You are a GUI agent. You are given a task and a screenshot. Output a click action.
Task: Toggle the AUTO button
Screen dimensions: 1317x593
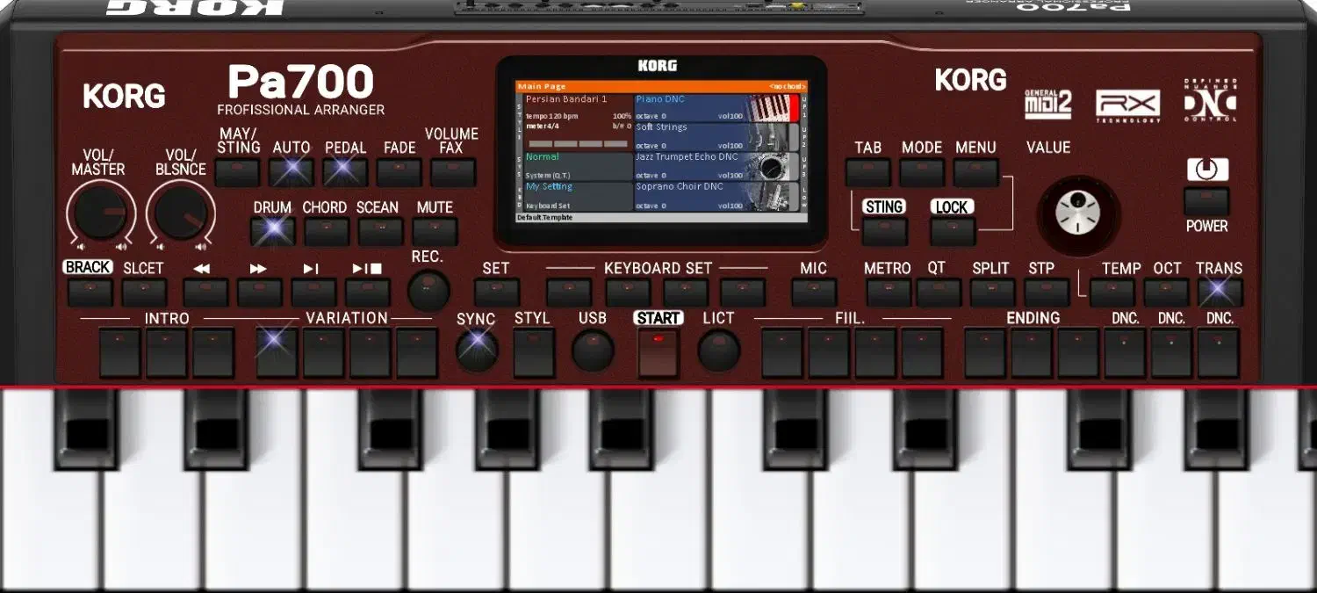click(x=291, y=172)
